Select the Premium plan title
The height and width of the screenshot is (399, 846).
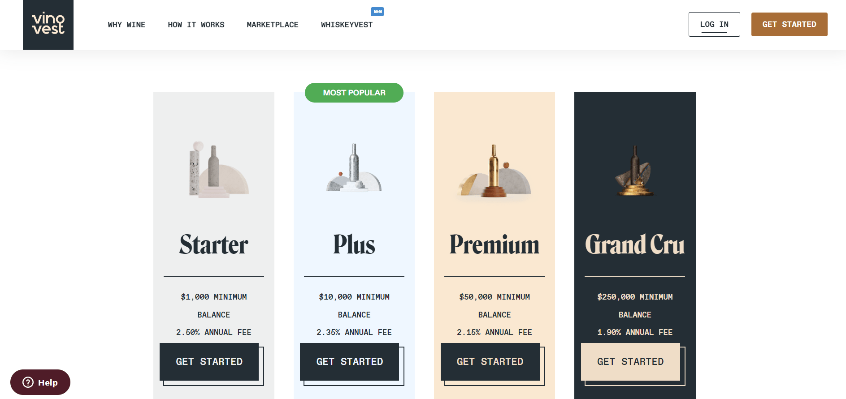(x=495, y=245)
